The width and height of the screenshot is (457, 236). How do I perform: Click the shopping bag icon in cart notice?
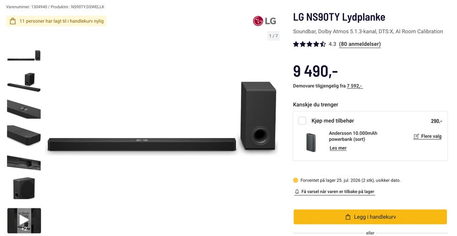pyautogui.click(x=13, y=21)
